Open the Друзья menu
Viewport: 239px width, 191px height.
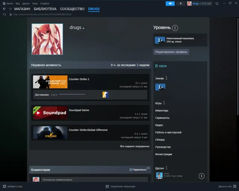pyautogui.click(x=26, y=3)
